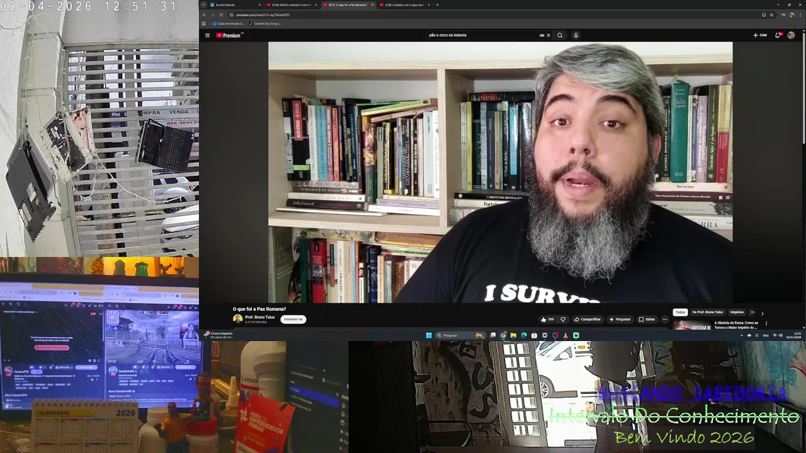Select the Impérios filter chip
Viewport: 806px width, 453px height.
click(737, 312)
